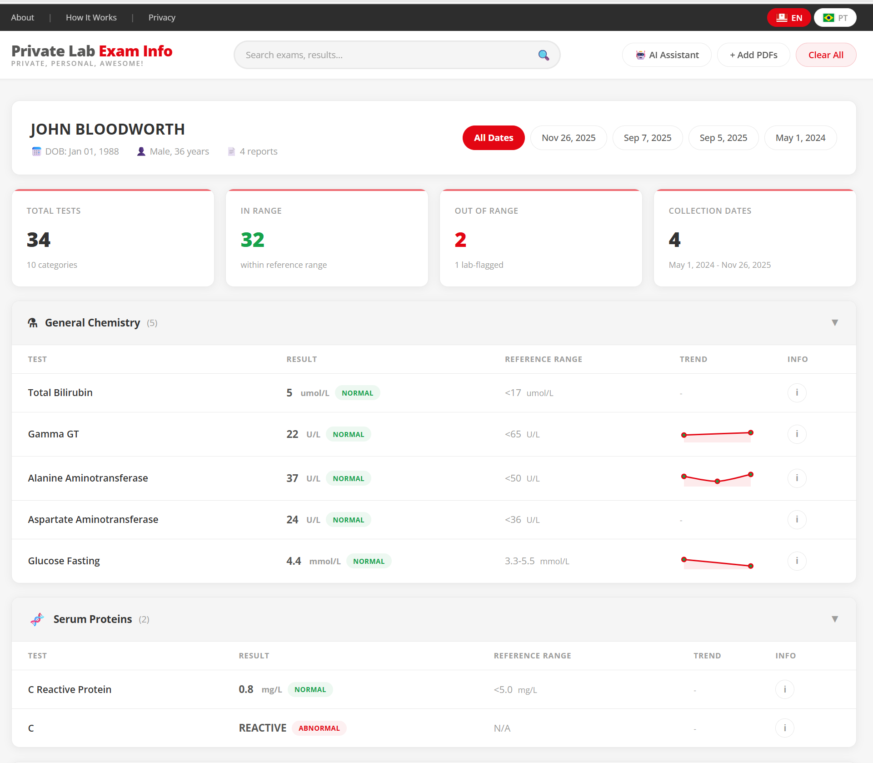Open the AI Assistant
Image resolution: width=873 pixels, height=763 pixels.
click(667, 55)
